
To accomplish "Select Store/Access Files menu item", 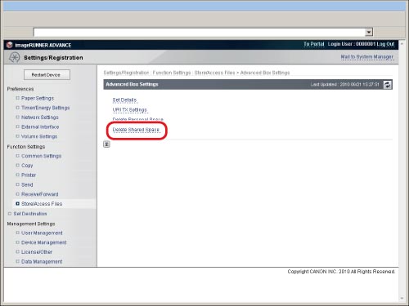I will click(x=42, y=204).
